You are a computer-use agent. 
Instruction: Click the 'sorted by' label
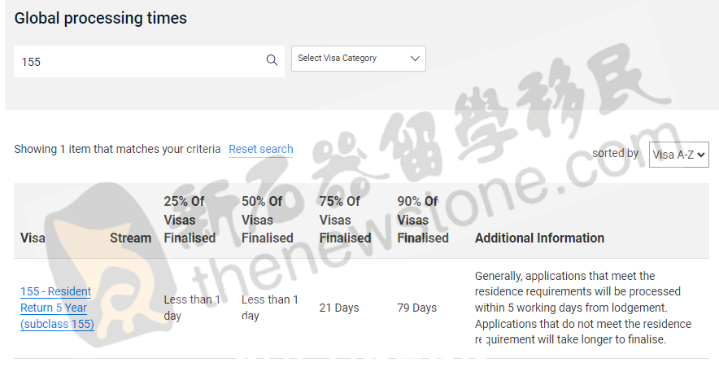[616, 153]
